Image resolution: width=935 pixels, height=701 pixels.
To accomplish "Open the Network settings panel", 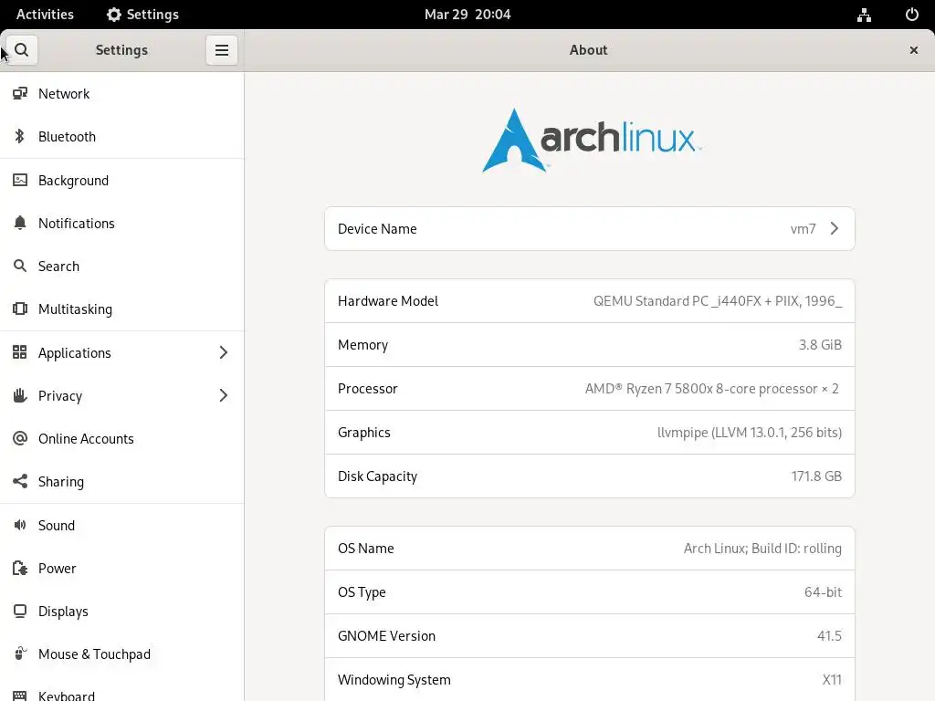I will click(122, 94).
